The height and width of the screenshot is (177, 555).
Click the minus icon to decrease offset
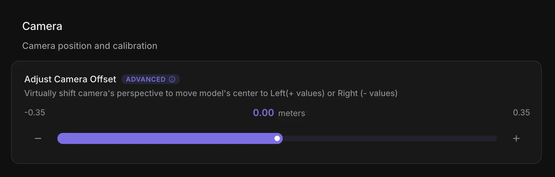tap(38, 138)
